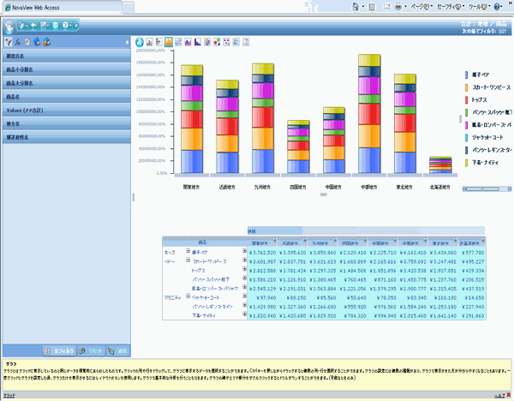This screenshot has width=514, height=401.
Task: Choose the purple step chart type
Action: [x=198, y=42]
